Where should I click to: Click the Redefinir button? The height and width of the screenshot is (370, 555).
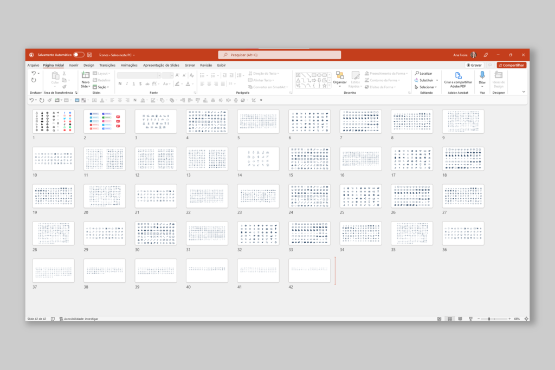click(101, 80)
